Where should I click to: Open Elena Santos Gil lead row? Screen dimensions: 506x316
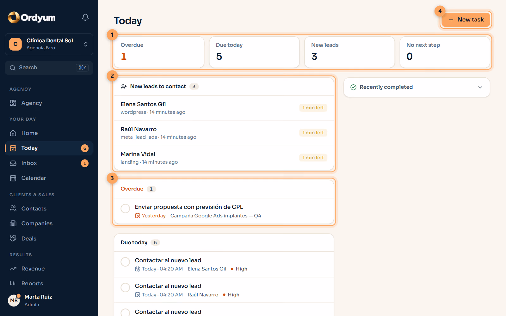(x=224, y=108)
